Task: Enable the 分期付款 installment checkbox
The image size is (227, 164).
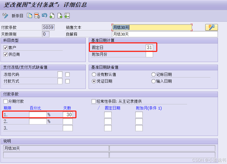Action: pos(5,101)
